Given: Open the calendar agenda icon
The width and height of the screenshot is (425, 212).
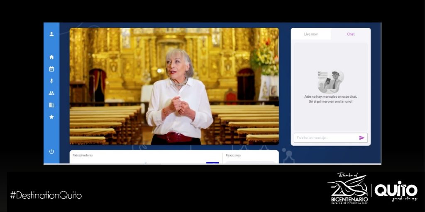Looking at the screenshot, I should point(51,69).
